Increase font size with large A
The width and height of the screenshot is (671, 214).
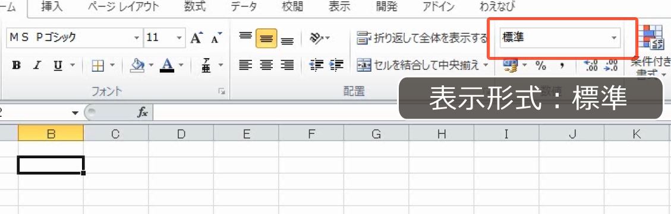tap(197, 37)
